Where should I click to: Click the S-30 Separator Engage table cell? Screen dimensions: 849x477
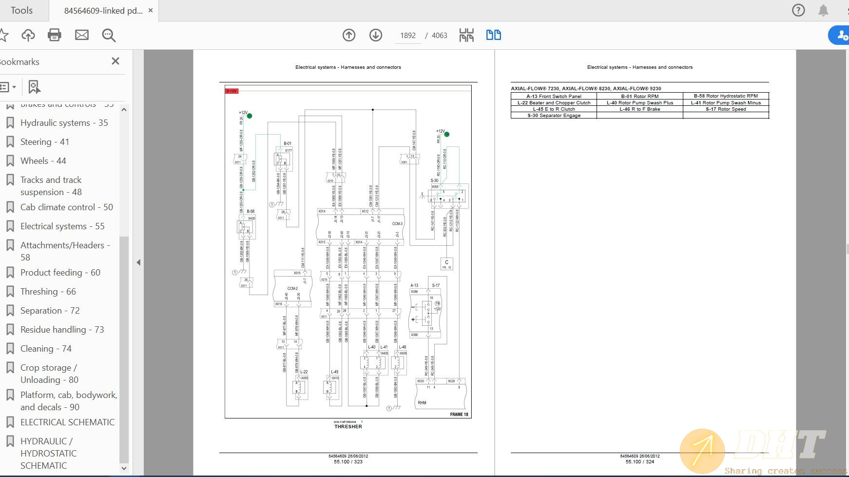[x=554, y=116]
